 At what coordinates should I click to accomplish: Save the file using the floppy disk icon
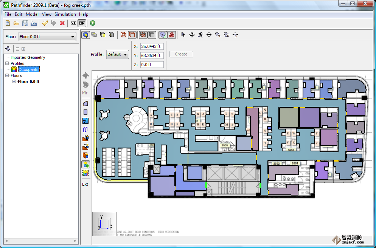pyautogui.click(x=25, y=23)
